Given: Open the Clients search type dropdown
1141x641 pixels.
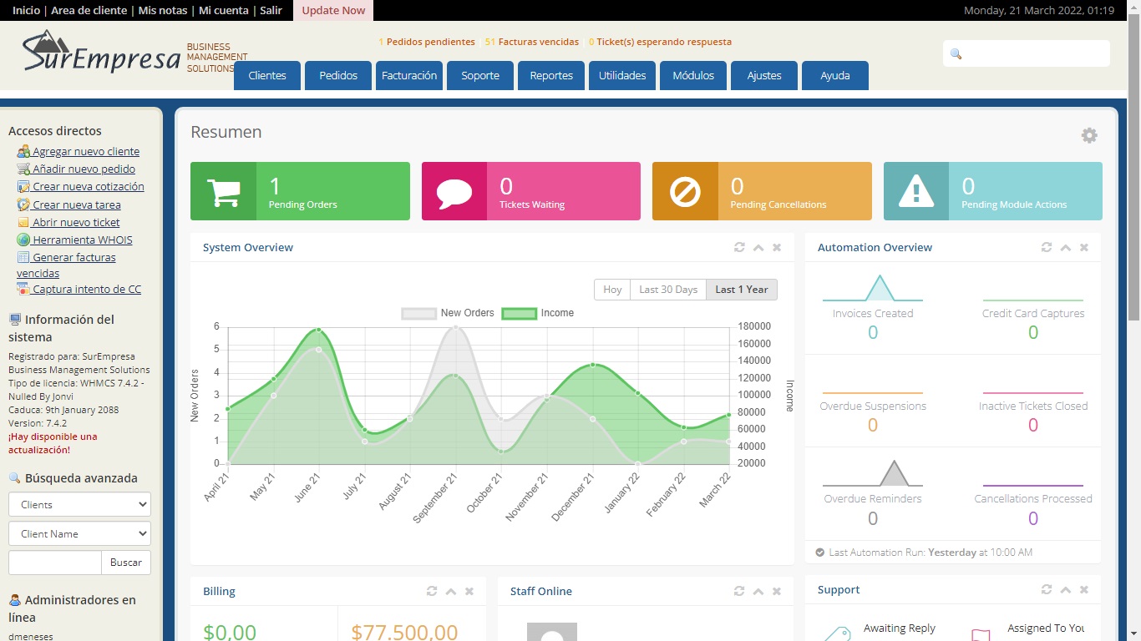Looking at the screenshot, I should tap(79, 504).
